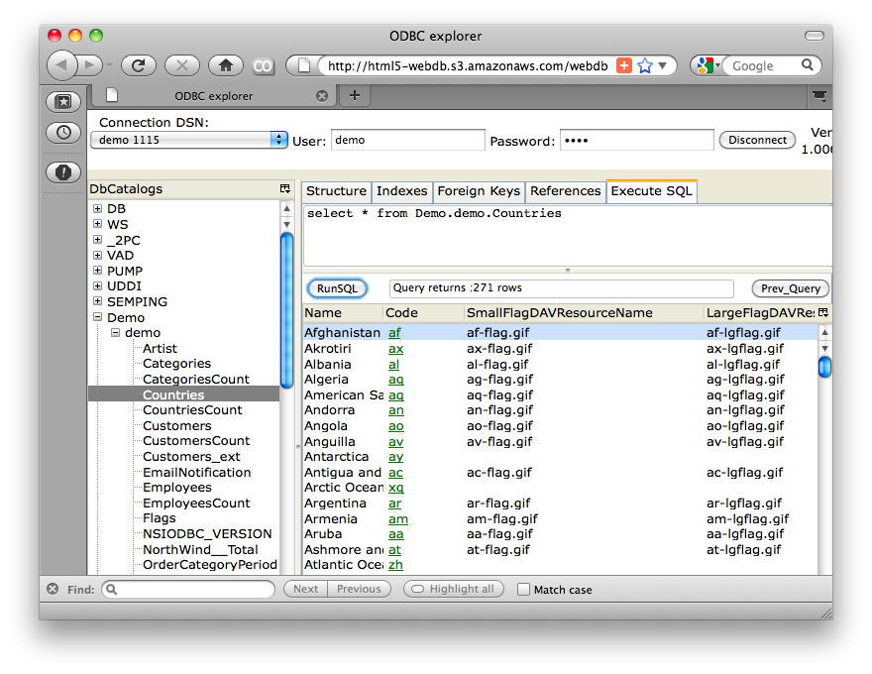The height and width of the screenshot is (674, 872).
Task: Expand the UDDI catalog node
Action: (x=98, y=286)
